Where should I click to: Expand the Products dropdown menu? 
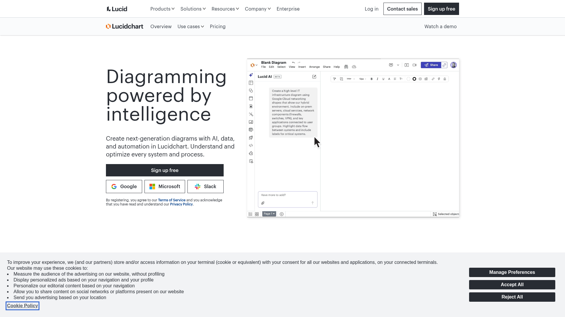point(162,9)
